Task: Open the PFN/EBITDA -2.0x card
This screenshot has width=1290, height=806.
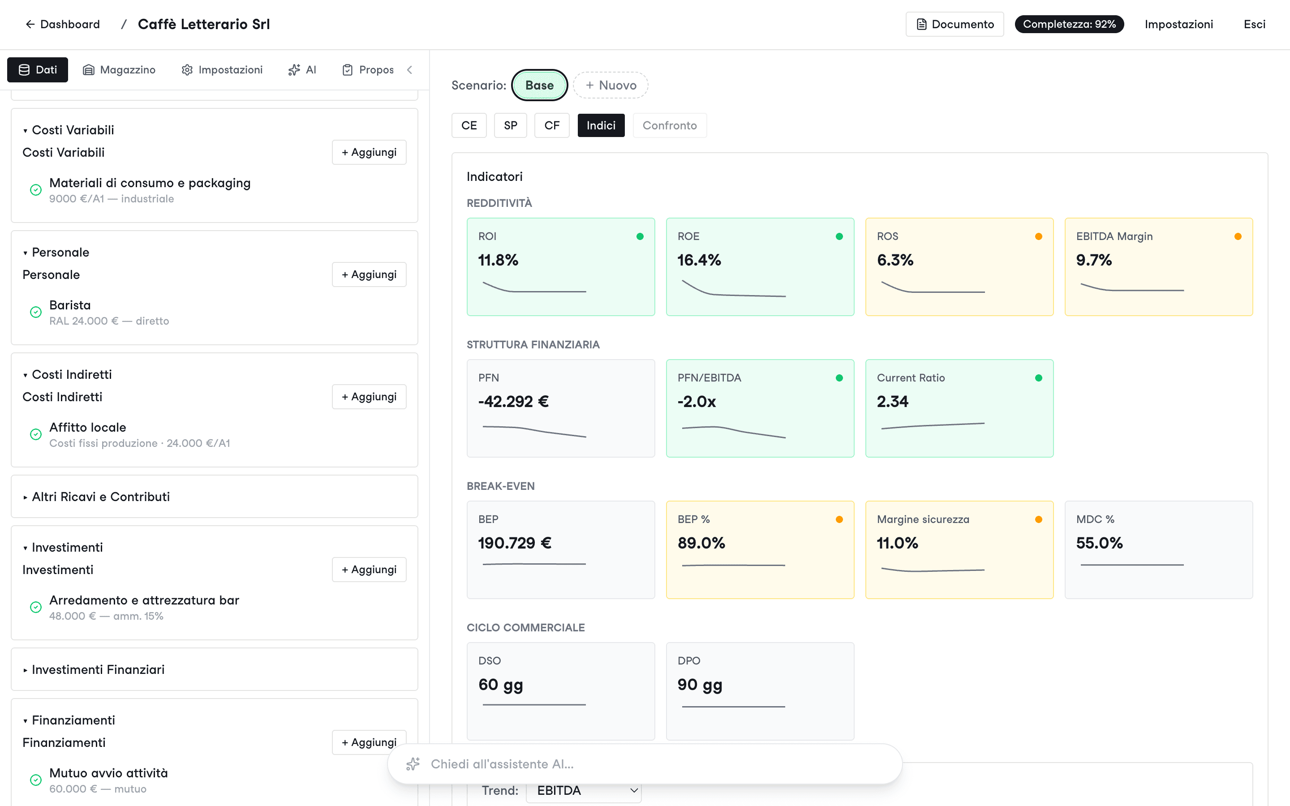Action: pyautogui.click(x=760, y=408)
